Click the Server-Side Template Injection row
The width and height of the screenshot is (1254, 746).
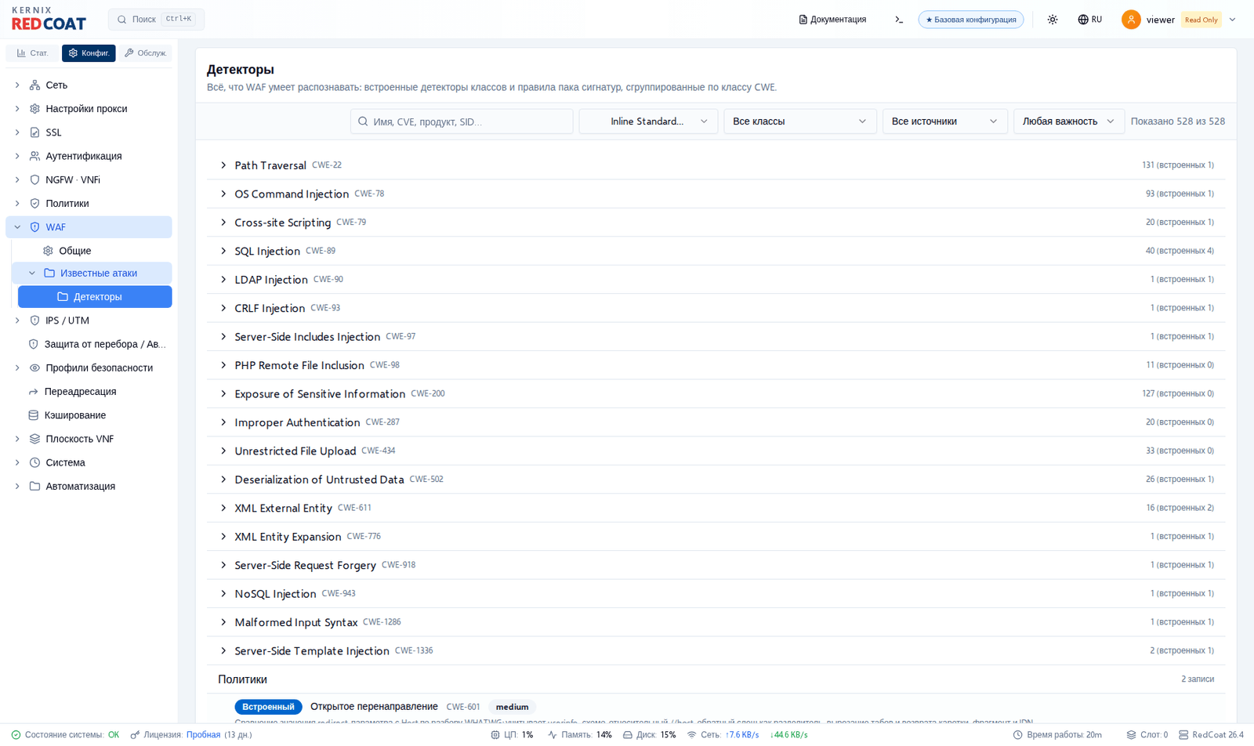716,650
